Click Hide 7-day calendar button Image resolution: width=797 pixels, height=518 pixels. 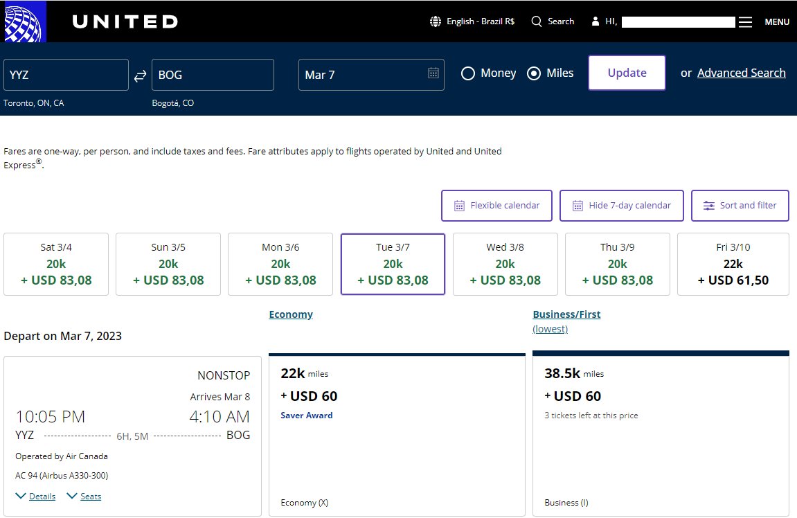tap(621, 206)
